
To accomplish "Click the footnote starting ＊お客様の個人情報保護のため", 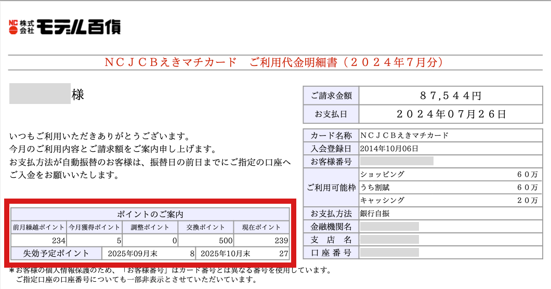I will point(170,270).
